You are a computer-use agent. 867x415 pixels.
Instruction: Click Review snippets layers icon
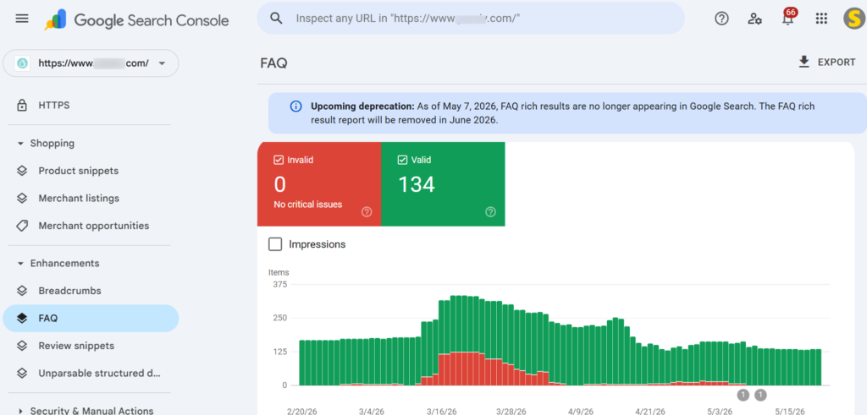click(22, 346)
